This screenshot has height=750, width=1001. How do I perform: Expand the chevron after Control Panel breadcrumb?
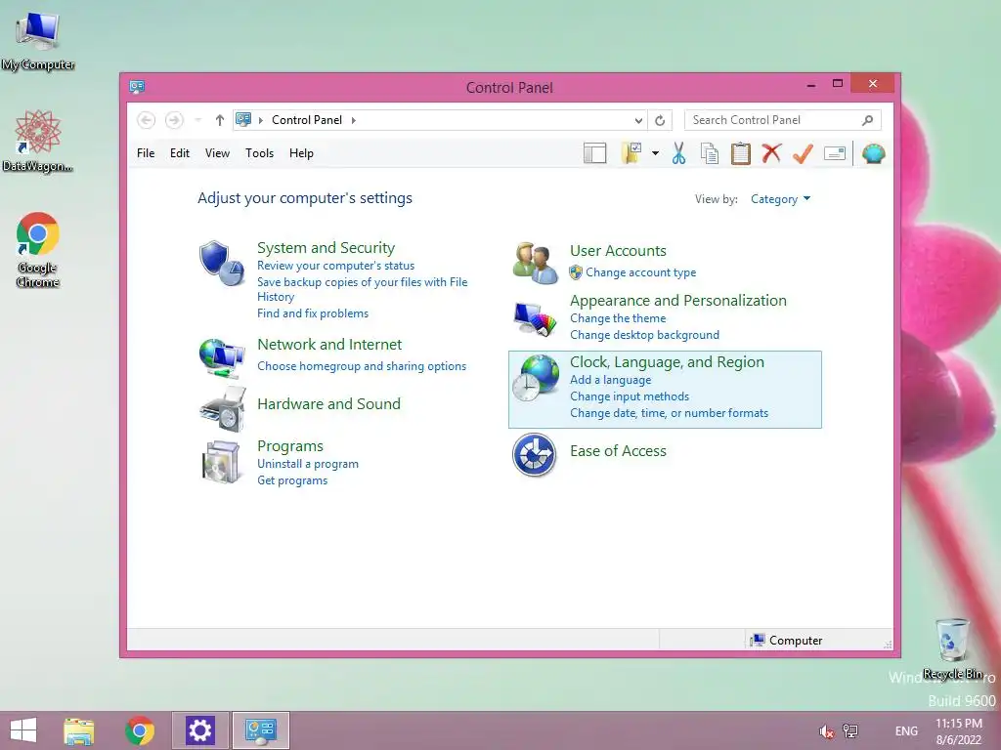[354, 120]
